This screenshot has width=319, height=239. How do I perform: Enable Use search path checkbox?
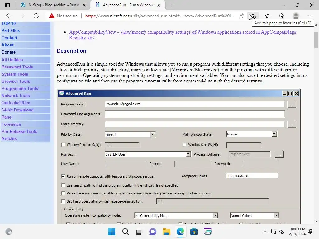(63, 185)
